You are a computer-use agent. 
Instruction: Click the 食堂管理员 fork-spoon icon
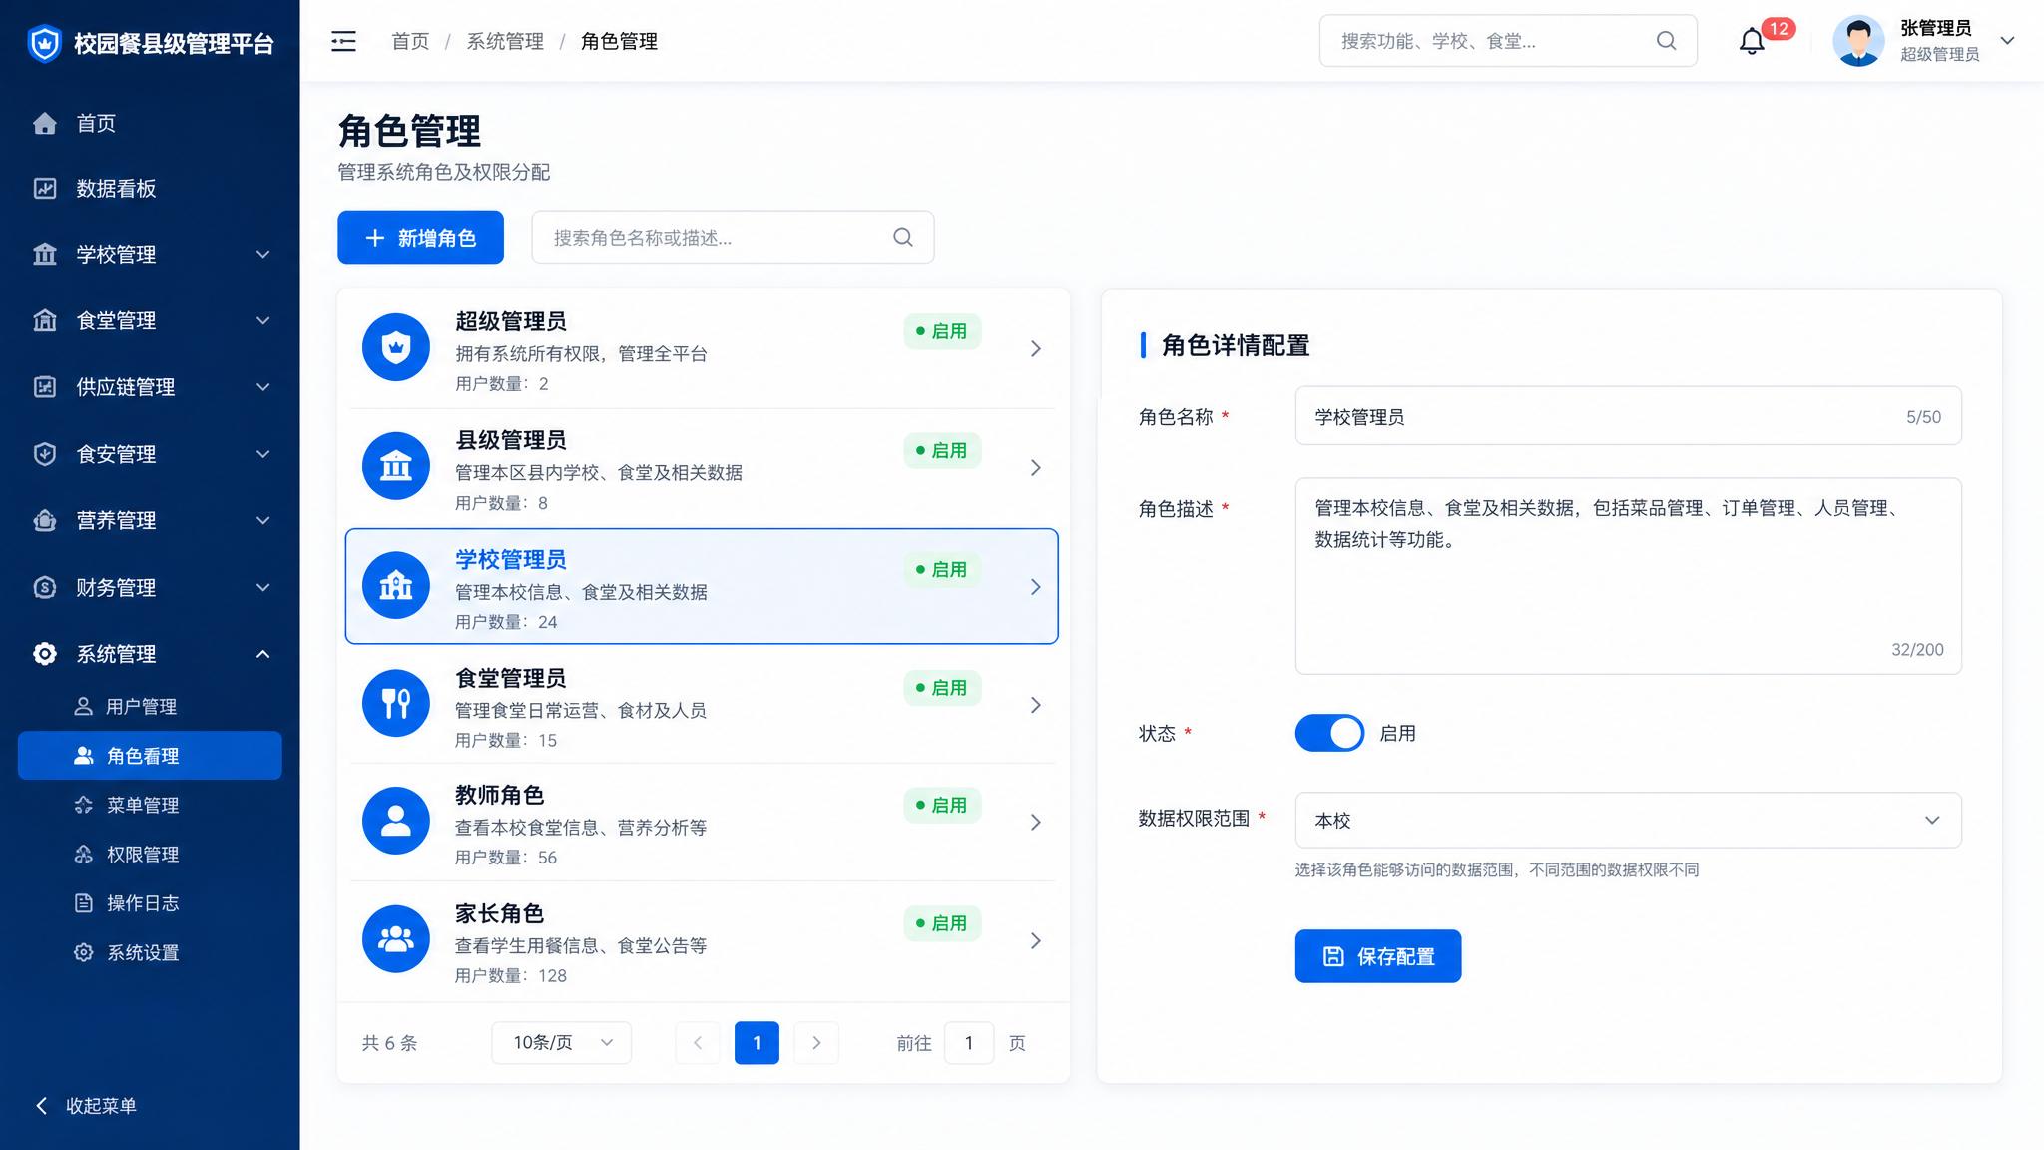tap(396, 703)
